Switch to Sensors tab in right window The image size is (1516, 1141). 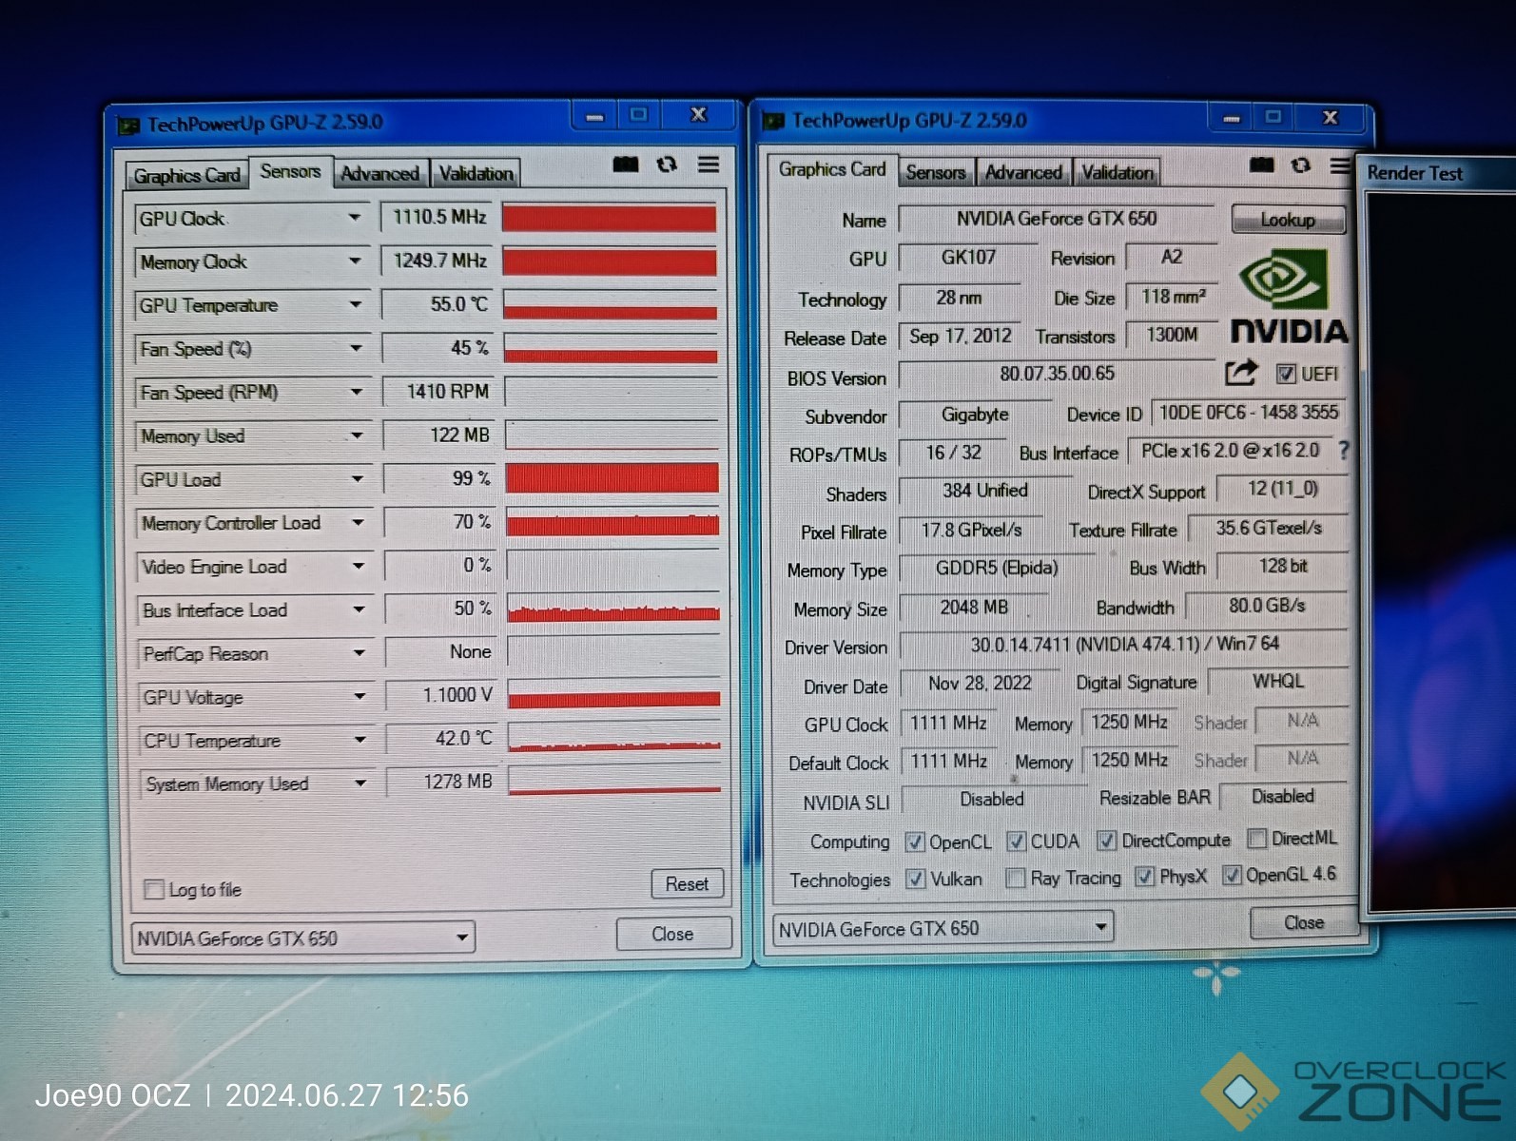[935, 172]
